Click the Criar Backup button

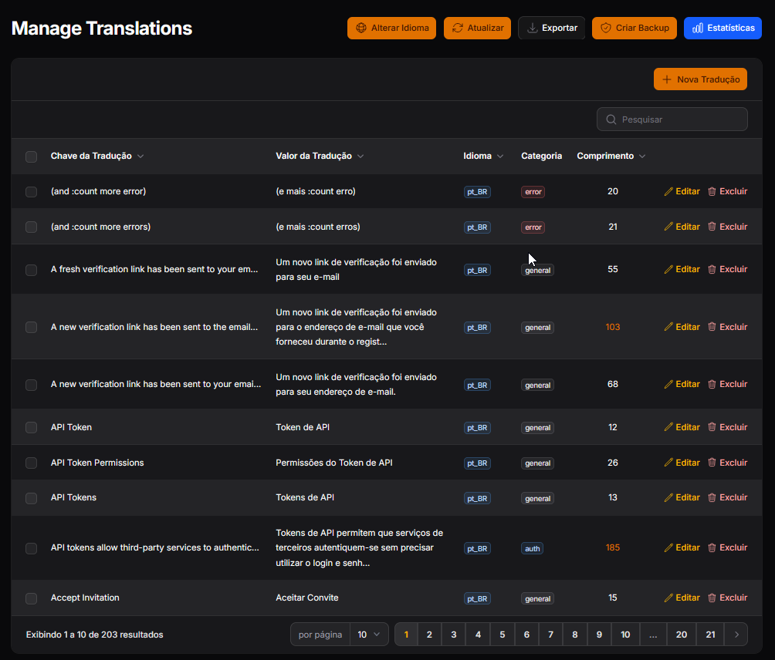(635, 28)
